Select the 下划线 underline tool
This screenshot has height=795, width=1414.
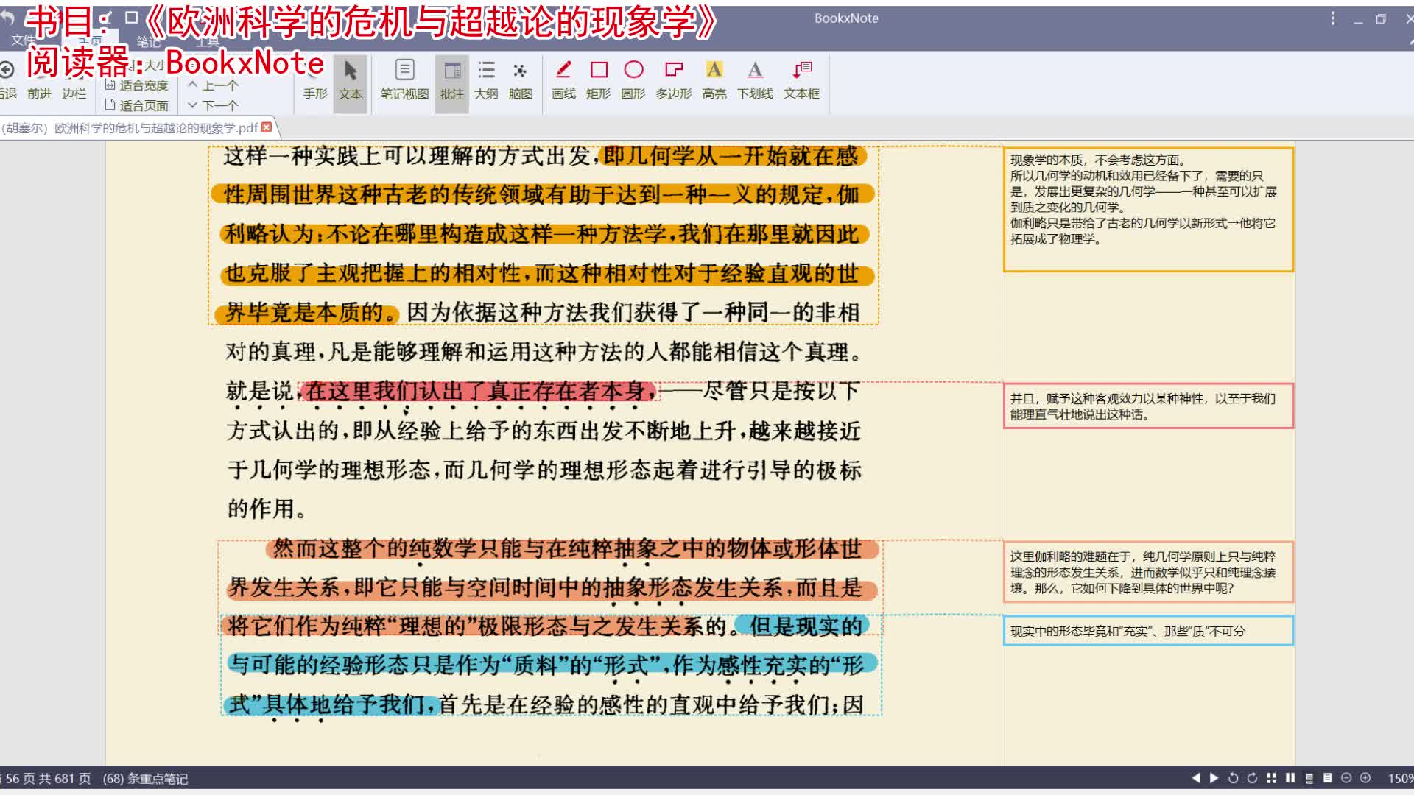coord(755,81)
